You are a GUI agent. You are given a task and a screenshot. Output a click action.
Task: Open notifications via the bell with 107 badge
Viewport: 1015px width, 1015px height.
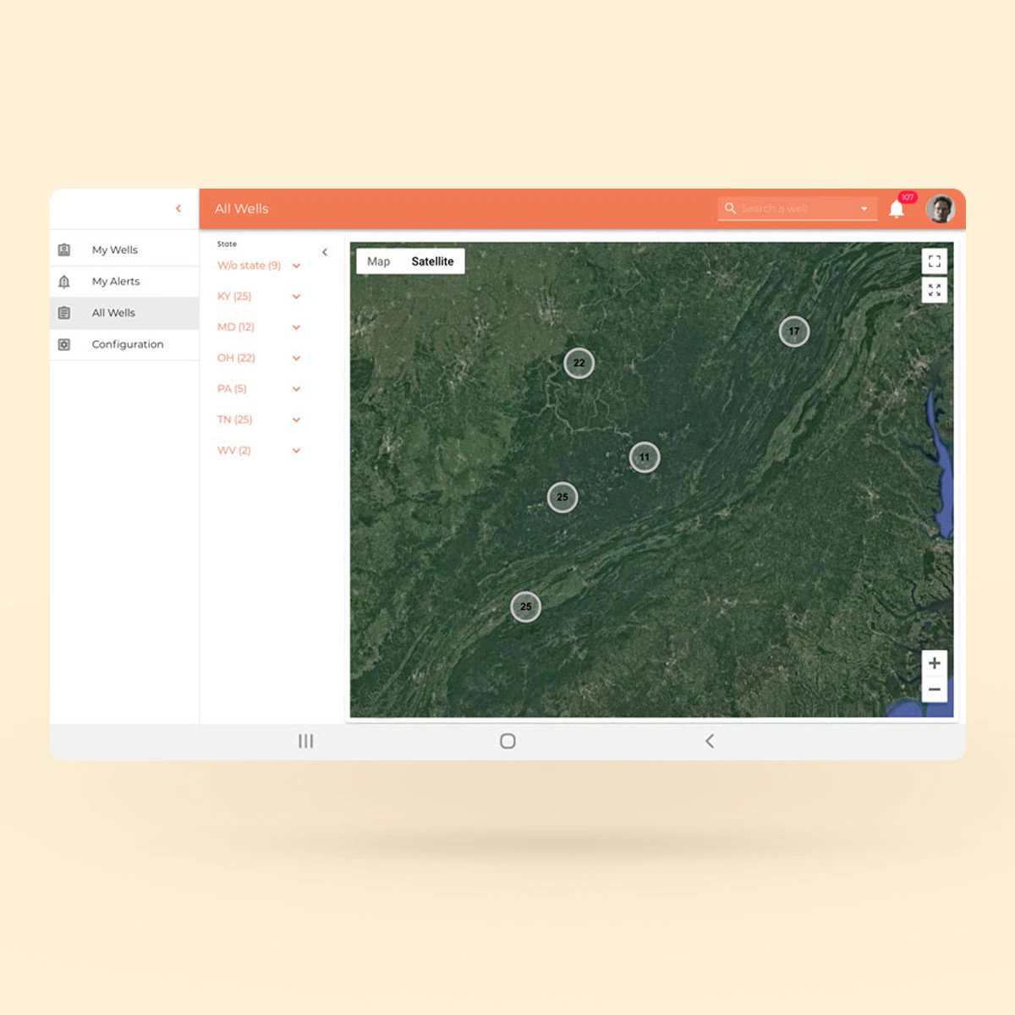click(897, 208)
